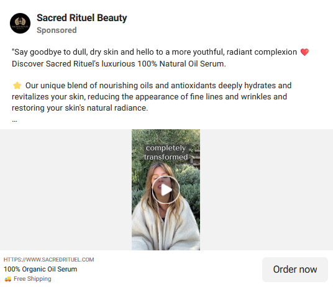
Task: Play the video with the play button
Action: 166,189
